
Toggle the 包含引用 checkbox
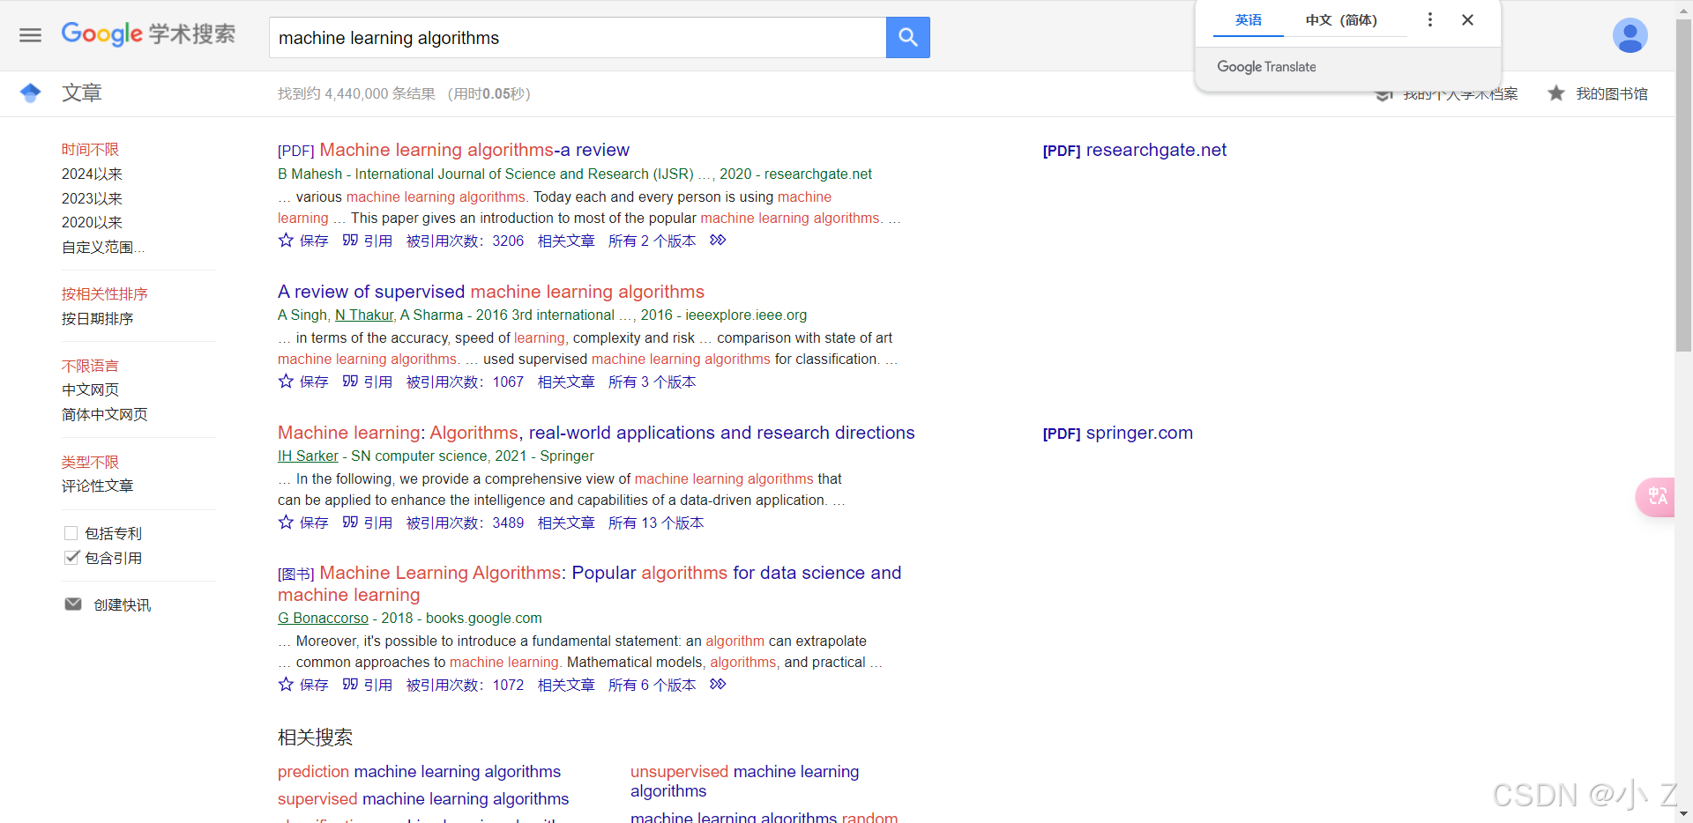point(71,558)
